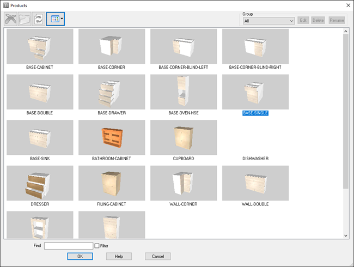
Task: Select the DISHWASHER item label
Action: click(255, 159)
